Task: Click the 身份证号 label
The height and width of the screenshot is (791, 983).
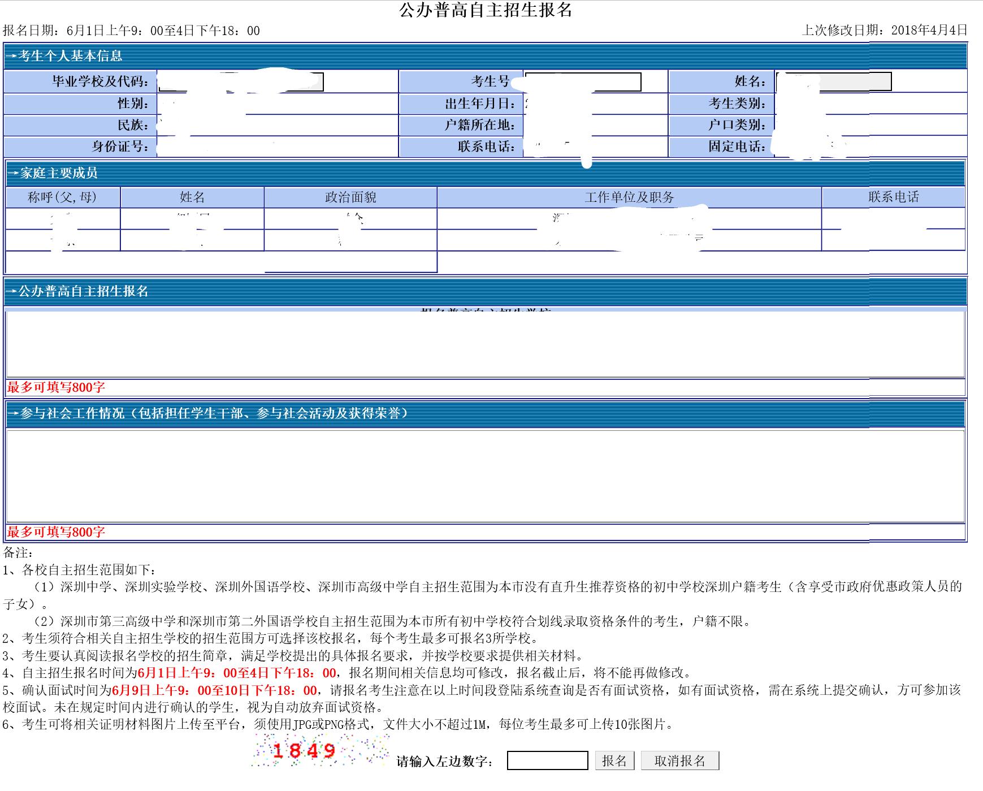Action: pyautogui.click(x=120, y=146)
